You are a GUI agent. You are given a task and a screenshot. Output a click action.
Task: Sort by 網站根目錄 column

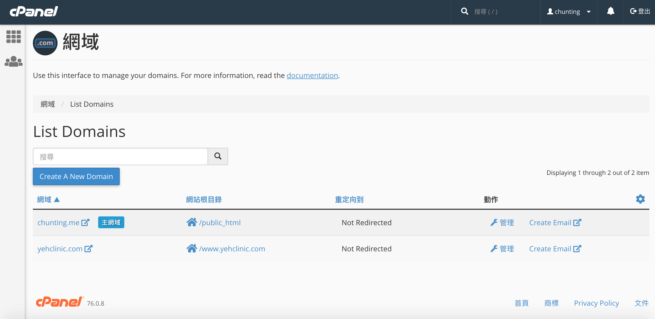point(204,200)
